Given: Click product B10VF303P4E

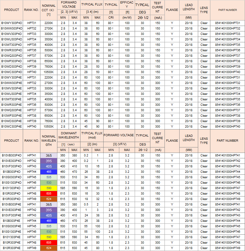Looking at the screenshot, I should pos(12,215).
